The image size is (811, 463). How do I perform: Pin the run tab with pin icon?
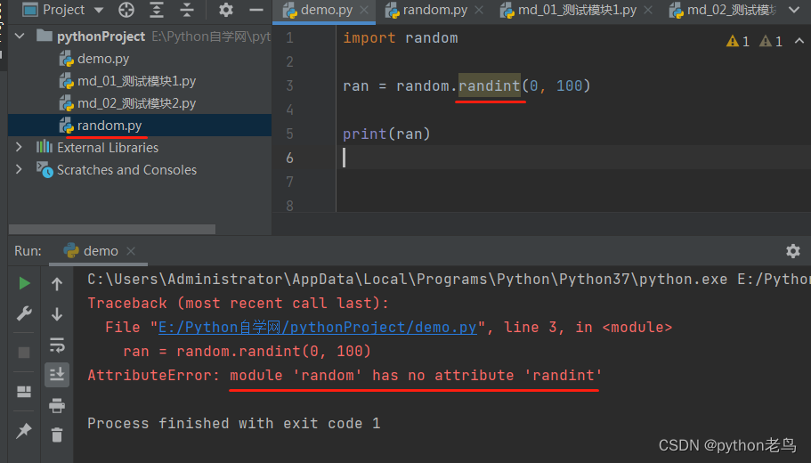tap(24, 430)
